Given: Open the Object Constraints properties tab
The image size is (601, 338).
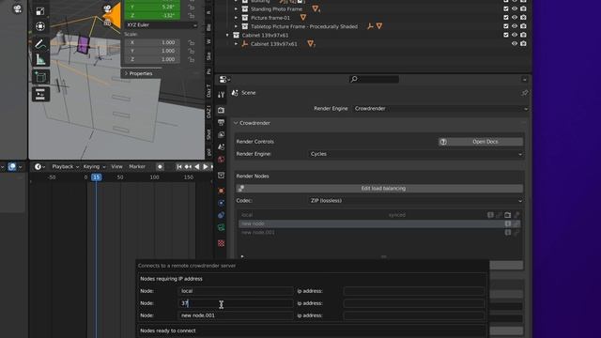Looking at the screenshot, I should pyautogui.click(x=222, y=215).
